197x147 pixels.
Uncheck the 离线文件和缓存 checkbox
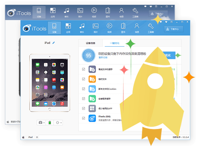click(84, 69)
